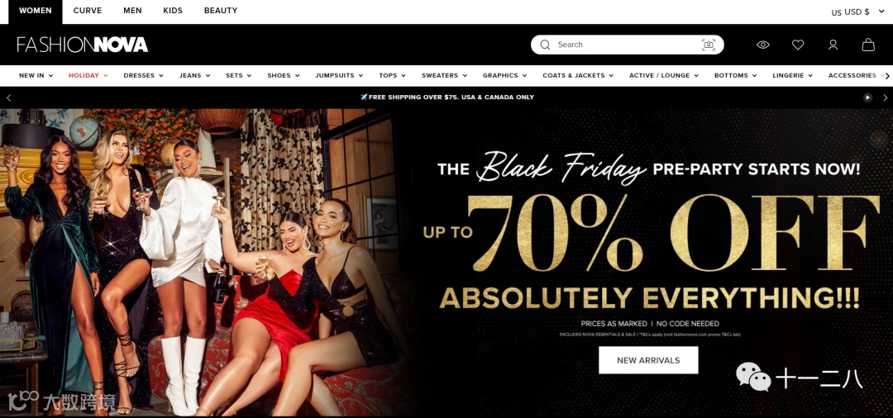Switch to the Beauty tab
The height and width of the screenshot is (418, 893).
[x=221, y=11]
